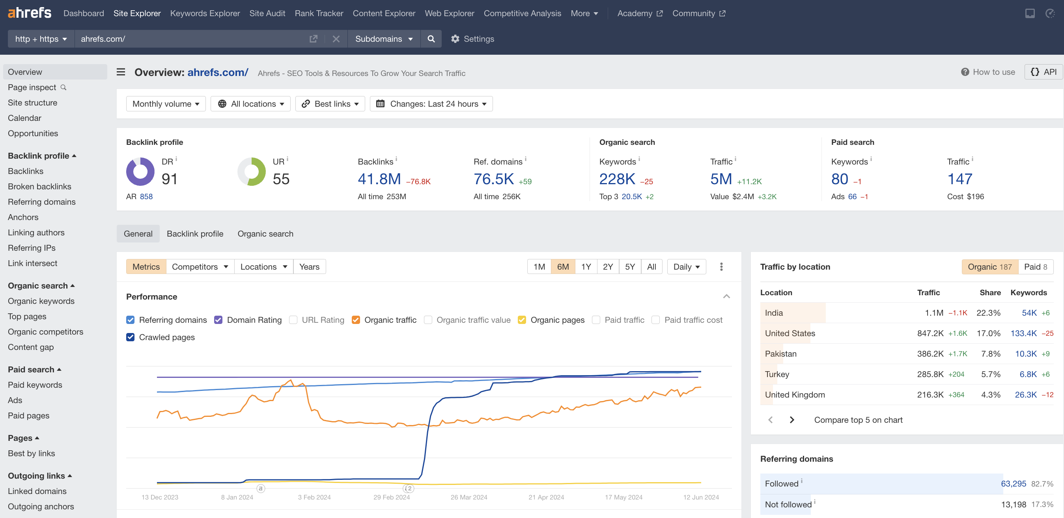Click the India row in location table
Viewport: 1064px width, 518px height.
click(x=907, y=313)
